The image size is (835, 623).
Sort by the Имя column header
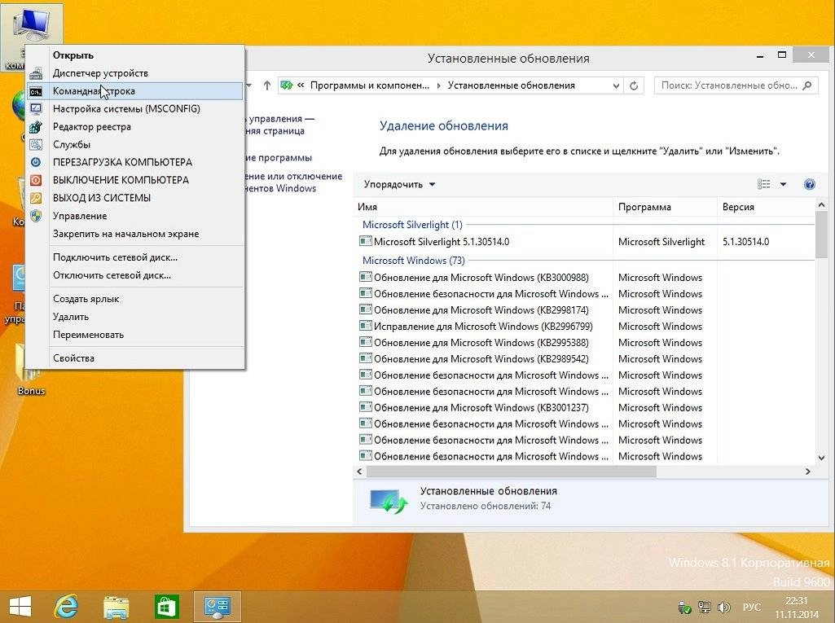tap(483, 207)
